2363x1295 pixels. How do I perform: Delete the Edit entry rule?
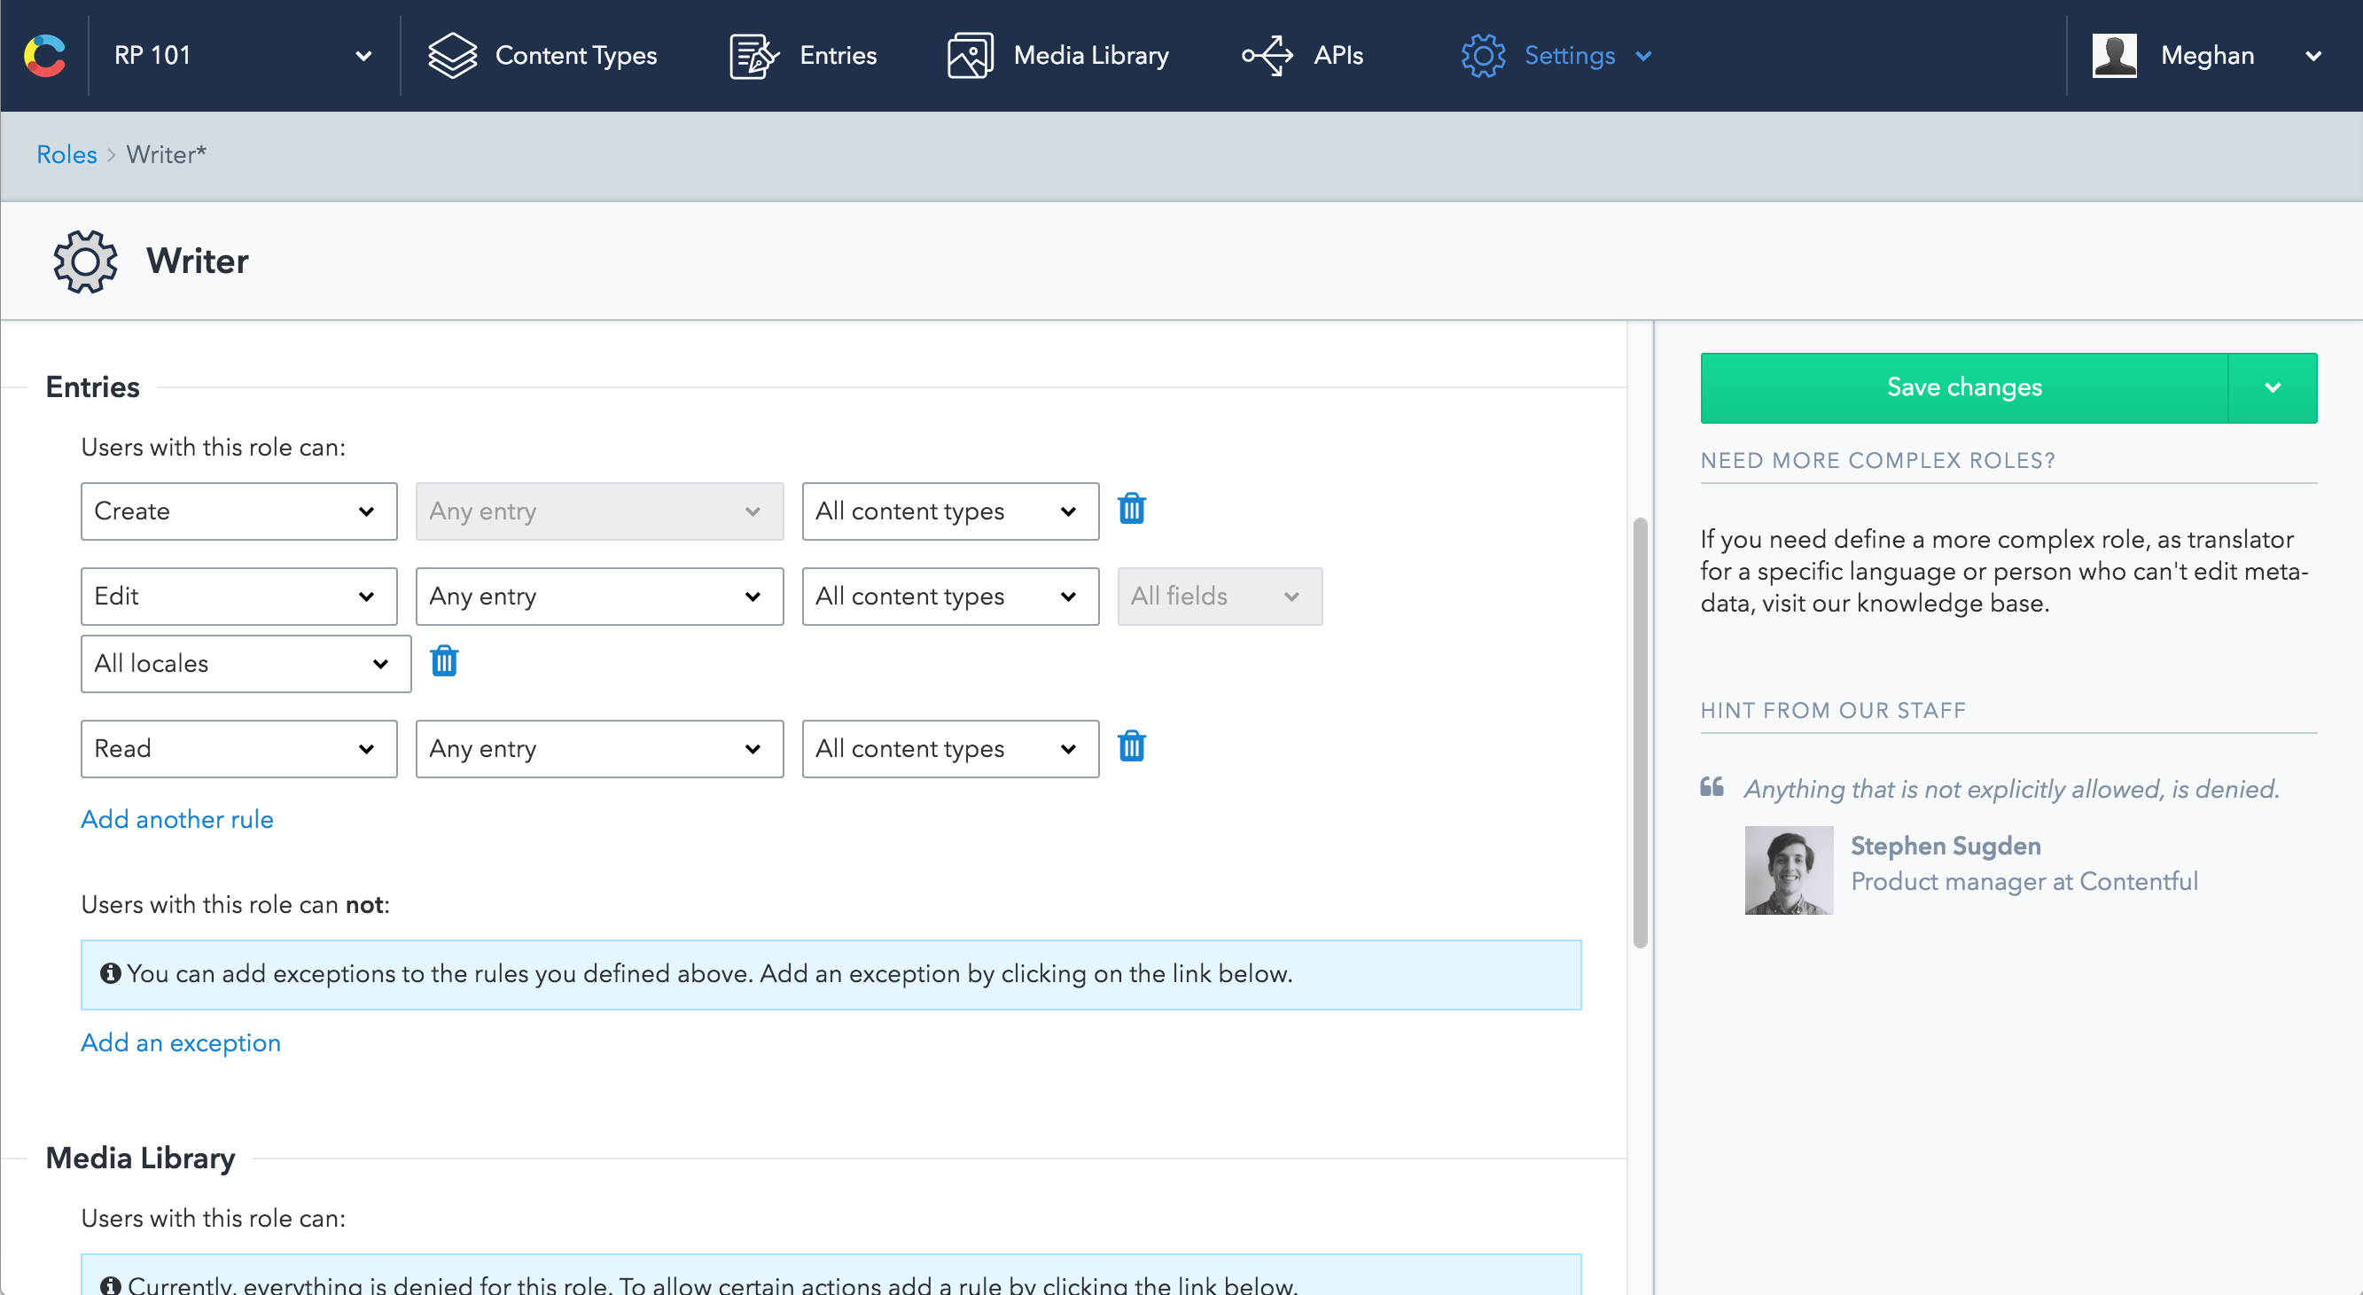444,661
